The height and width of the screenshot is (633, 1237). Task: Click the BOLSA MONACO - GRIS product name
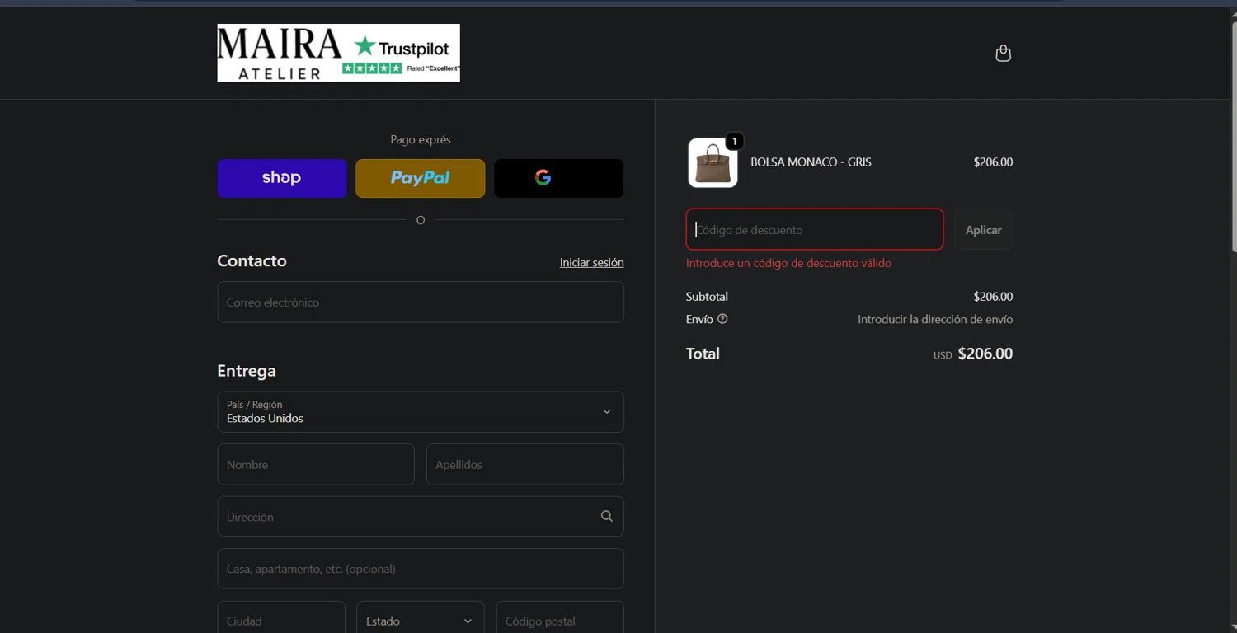(811, 162)
